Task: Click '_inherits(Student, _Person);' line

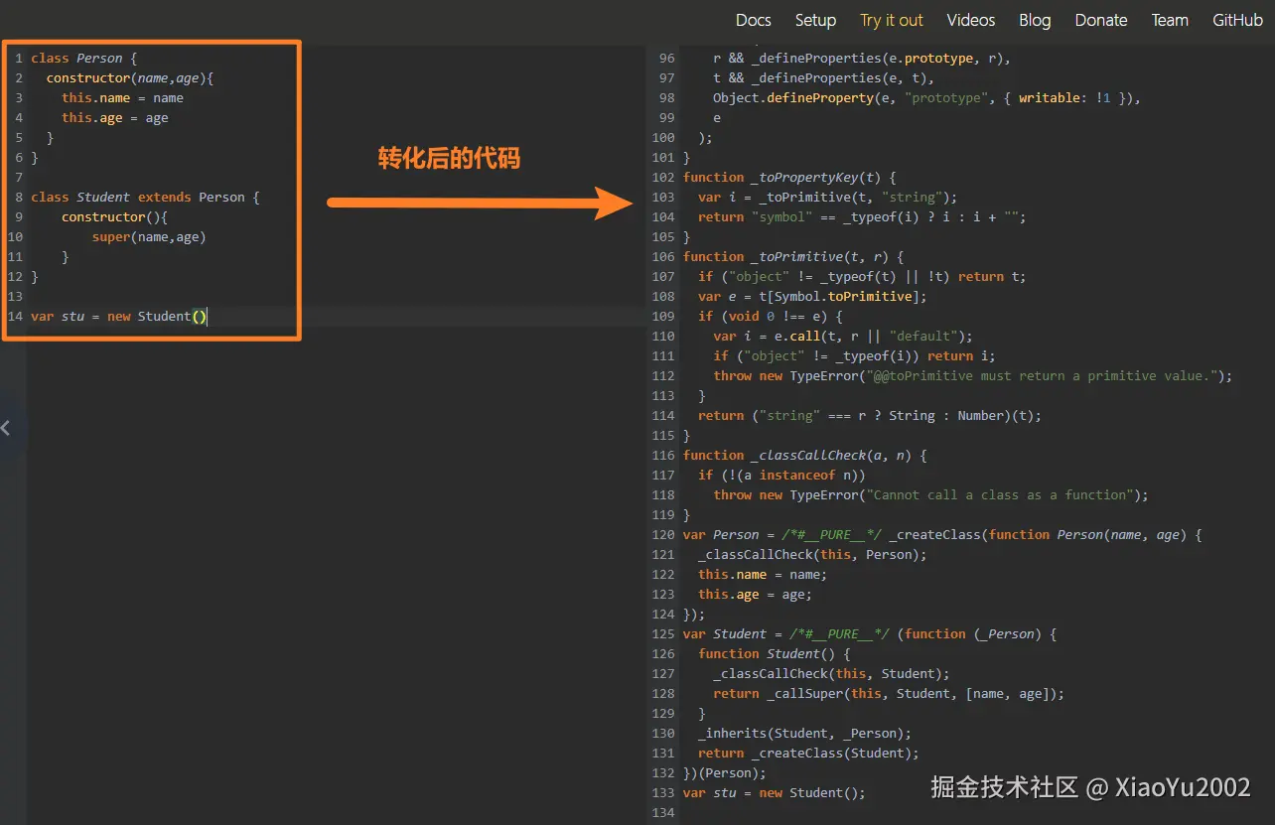Action: point(804,733)
